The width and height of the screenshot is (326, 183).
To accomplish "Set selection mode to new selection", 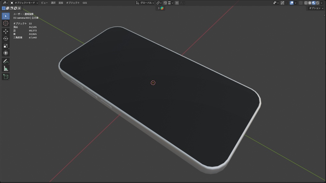I will (x=4, y=8).
